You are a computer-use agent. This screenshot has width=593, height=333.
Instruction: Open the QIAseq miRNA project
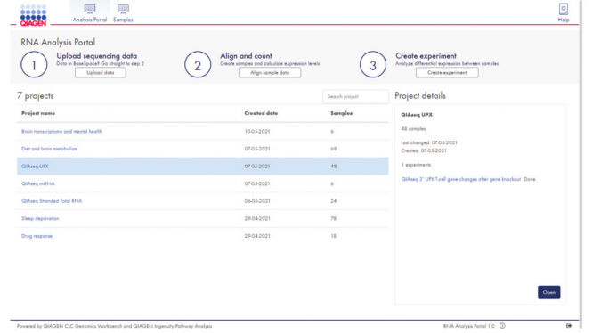pyautogui.click(x=37, y=183)
